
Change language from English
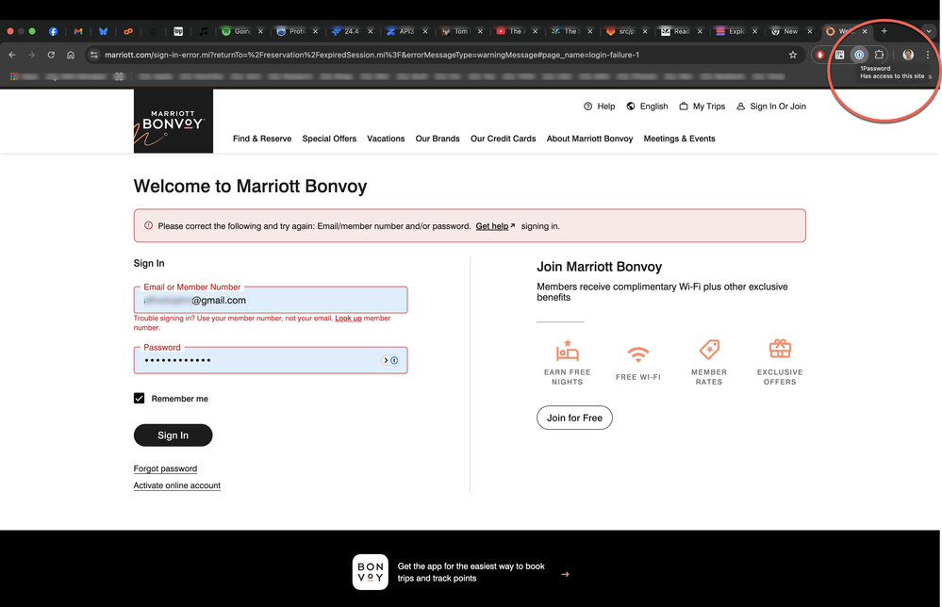647,107
